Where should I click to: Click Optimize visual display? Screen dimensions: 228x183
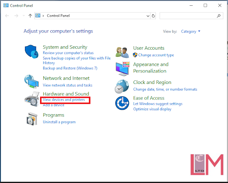pyautogui.click(x=152, y=109)
